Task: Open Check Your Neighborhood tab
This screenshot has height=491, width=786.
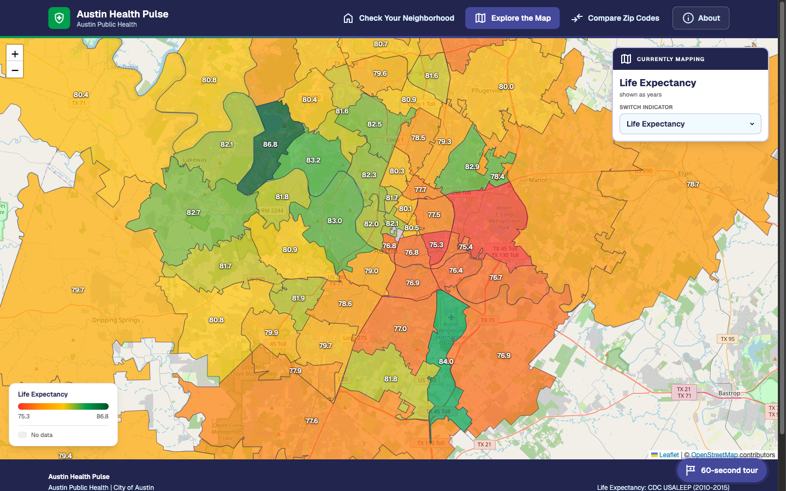Action: [399, 18]
